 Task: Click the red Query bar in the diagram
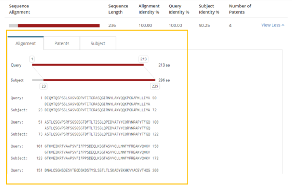(88, 65)
